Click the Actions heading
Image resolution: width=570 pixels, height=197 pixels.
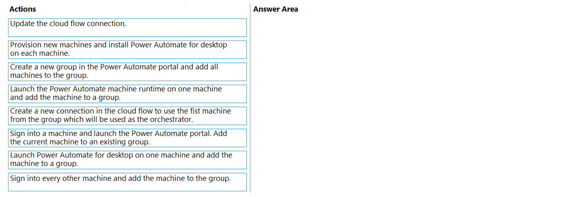(x=23, y=9)
